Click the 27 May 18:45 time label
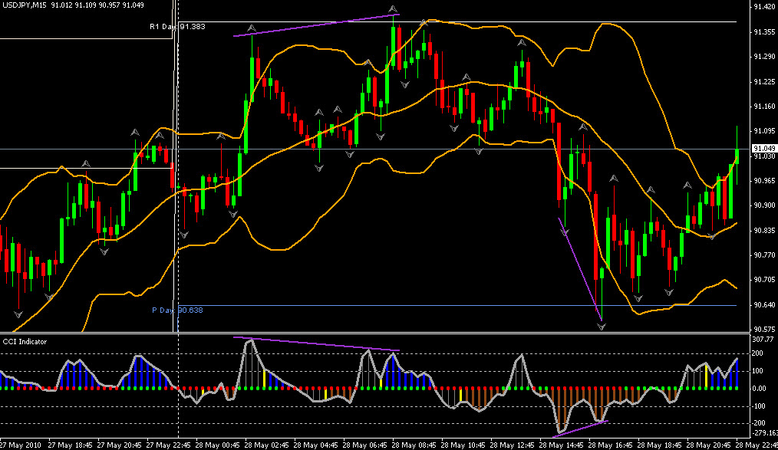 (74, 445)
